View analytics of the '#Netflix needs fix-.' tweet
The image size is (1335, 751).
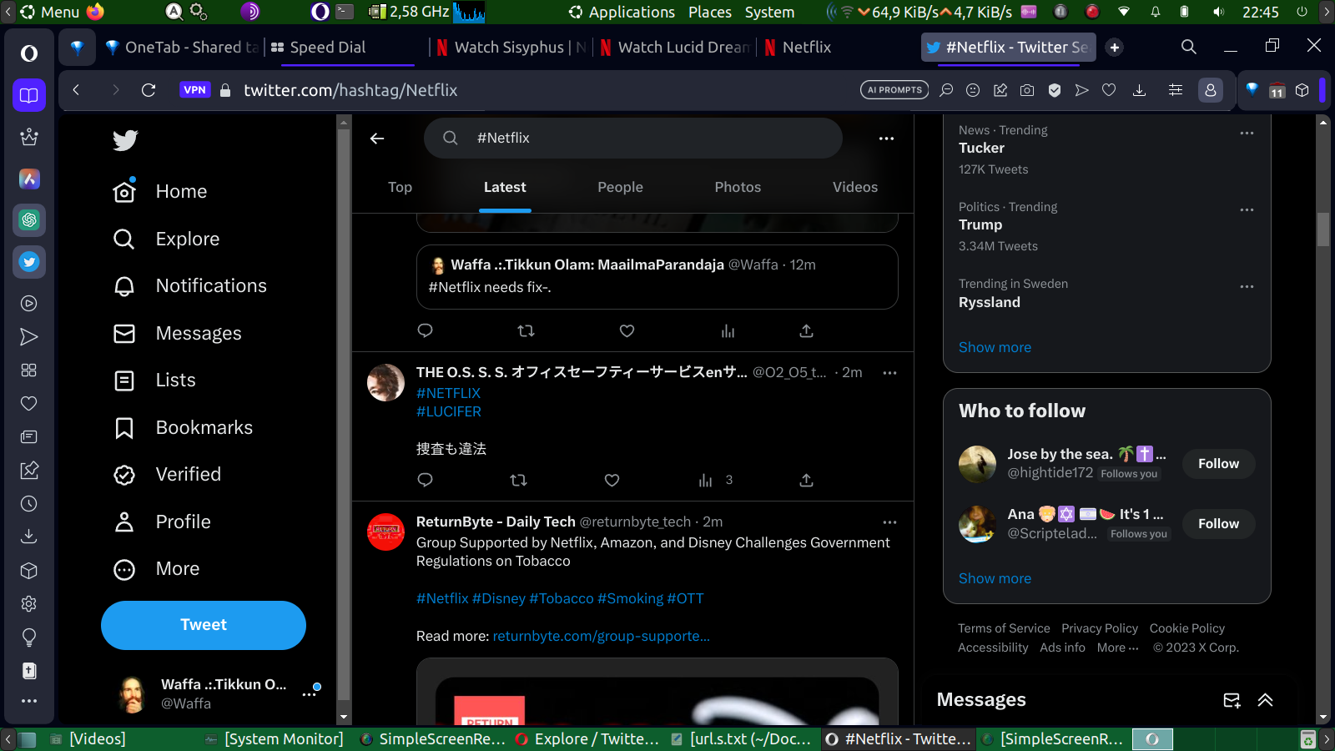click(728, 331)
